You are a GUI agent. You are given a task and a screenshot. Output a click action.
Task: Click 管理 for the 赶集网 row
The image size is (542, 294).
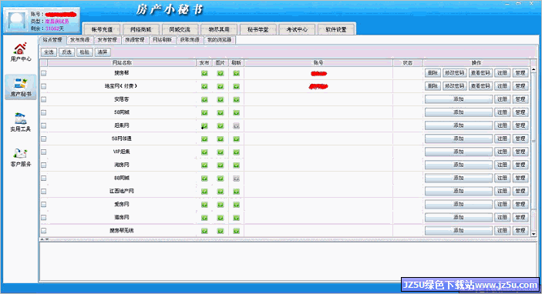[520, 125]
